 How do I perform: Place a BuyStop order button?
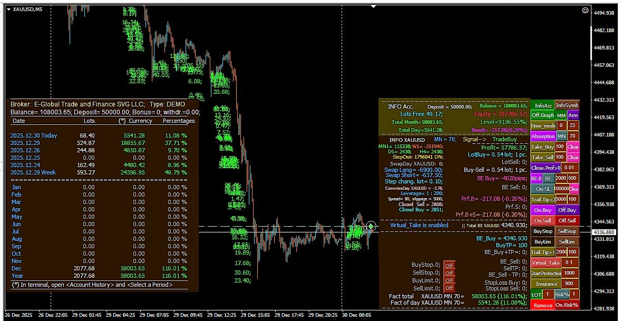[542, 231]
